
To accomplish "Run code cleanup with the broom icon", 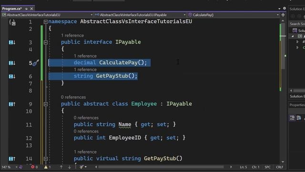I will [x=81, y=167].
